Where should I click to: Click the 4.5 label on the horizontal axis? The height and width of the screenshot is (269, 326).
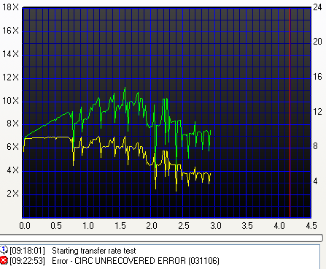click(x=311, y=226)
